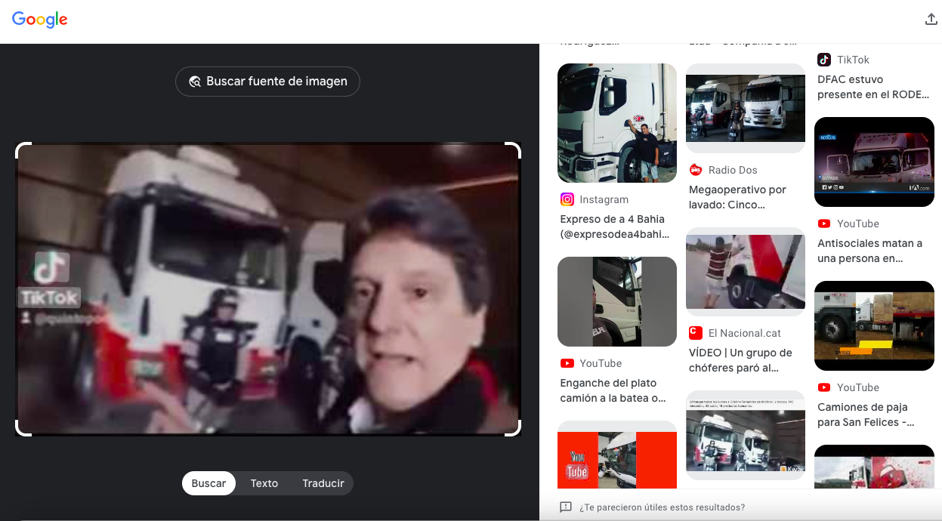This screenshot has width=942, height=521.
Task: Open the Instagram white truck thumbnail
Action: [x=617, y=123]
